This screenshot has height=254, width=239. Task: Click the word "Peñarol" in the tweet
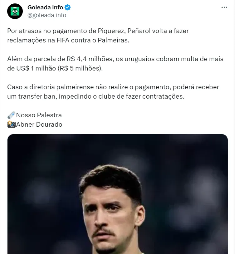click(x=139, y=31)
